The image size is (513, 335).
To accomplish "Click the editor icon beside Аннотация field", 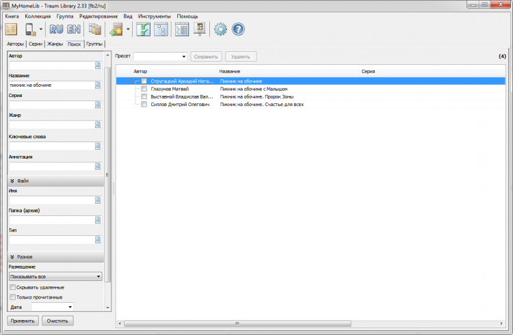I will 98,167.
